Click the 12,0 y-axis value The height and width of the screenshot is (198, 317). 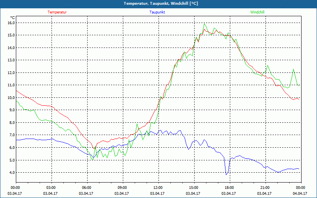11,73
